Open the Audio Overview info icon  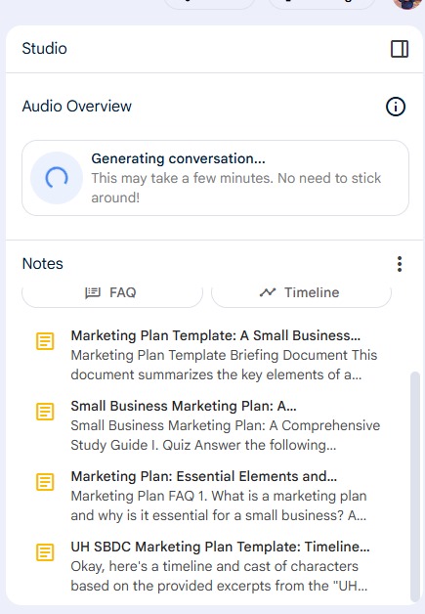[x=396, y=107]
